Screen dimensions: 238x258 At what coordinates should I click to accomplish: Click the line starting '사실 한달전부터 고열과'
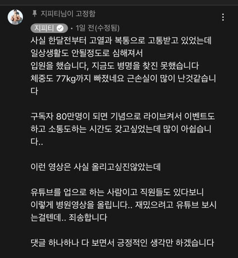121,41
